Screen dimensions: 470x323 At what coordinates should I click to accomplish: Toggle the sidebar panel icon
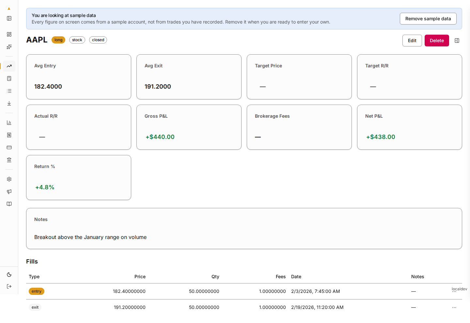9,18
